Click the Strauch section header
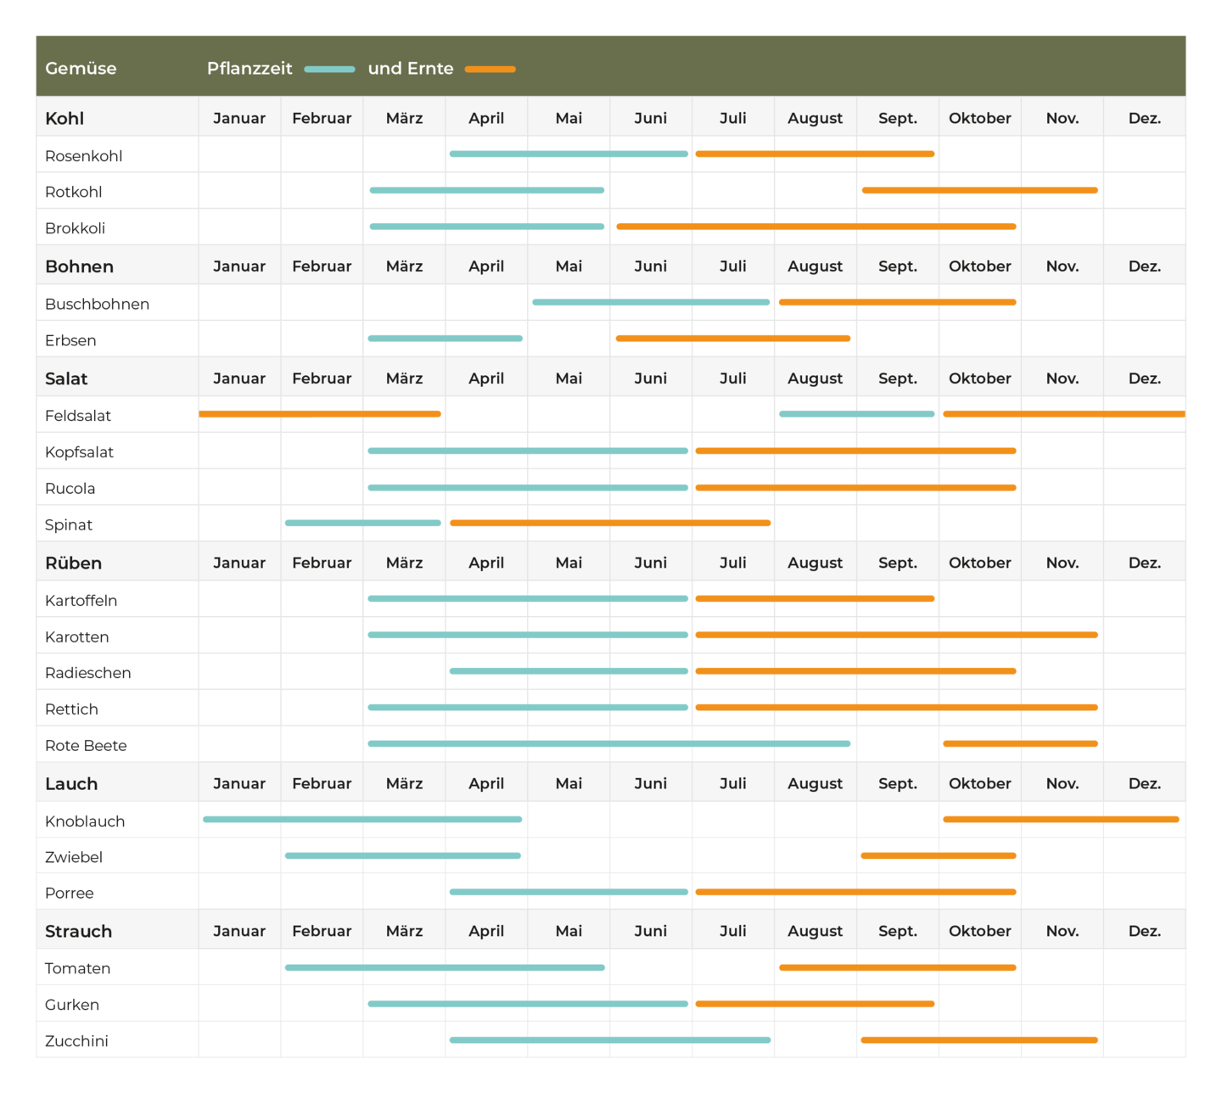The height and width of the screenshot is (1093, 1222). pos(78,932)
